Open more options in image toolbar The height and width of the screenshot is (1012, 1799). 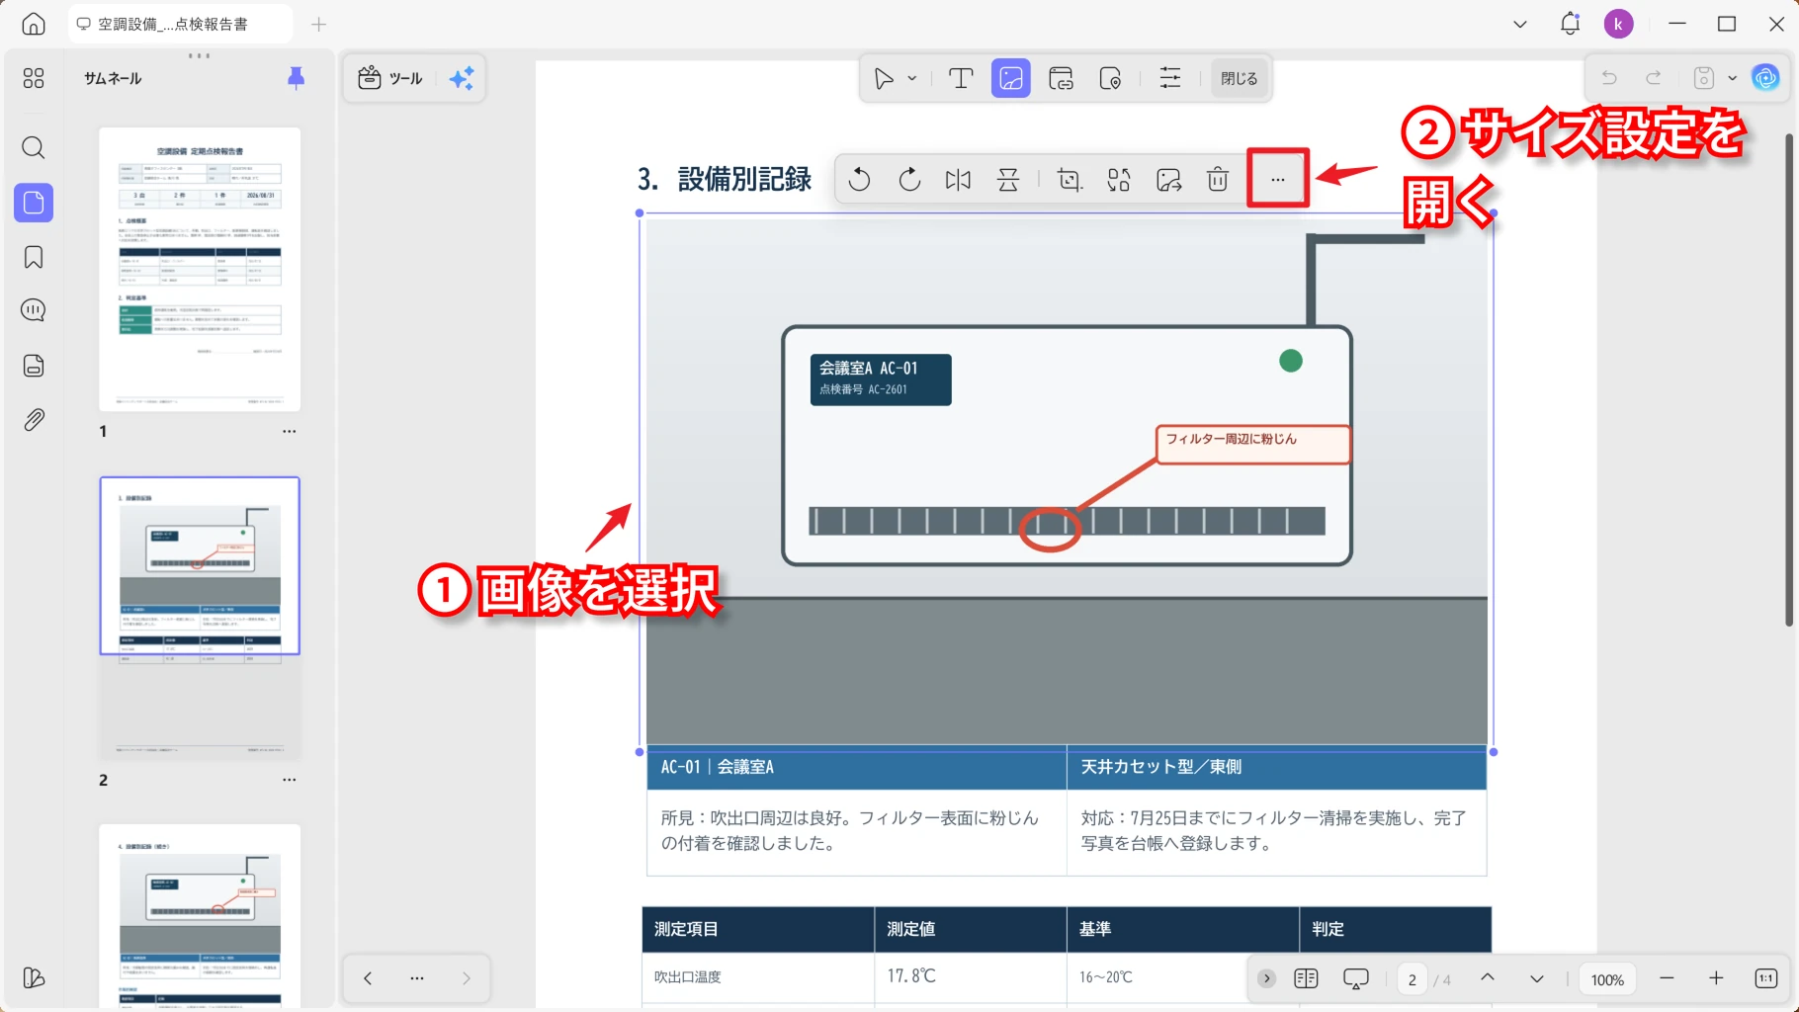coord(1278,180)
